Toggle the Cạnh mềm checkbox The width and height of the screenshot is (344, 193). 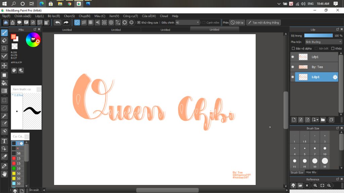(204, 22)
